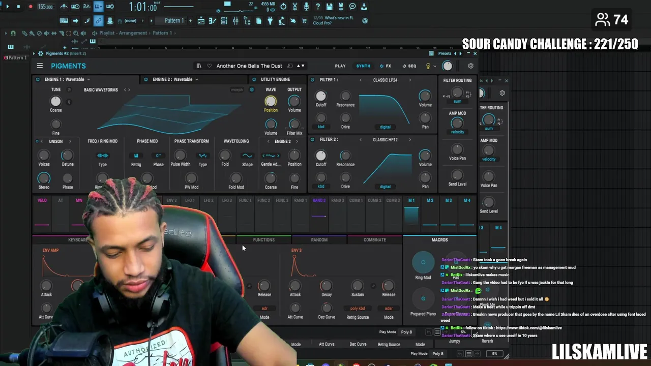Image resolution: width=651 pixels, height=366 pixels.
Task: Toggle the highlighted overdub icon
Action: 98,7
